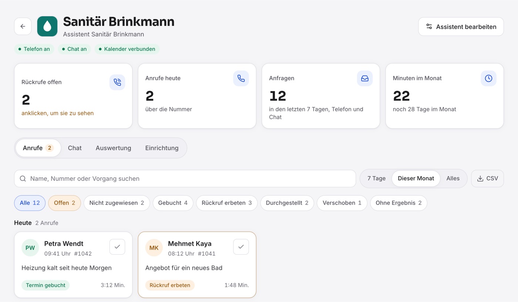Export calls with the CSV button

coord(487,178)
